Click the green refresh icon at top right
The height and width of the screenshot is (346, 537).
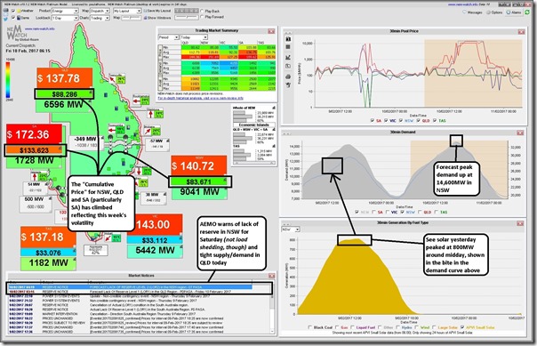[528, 12]
